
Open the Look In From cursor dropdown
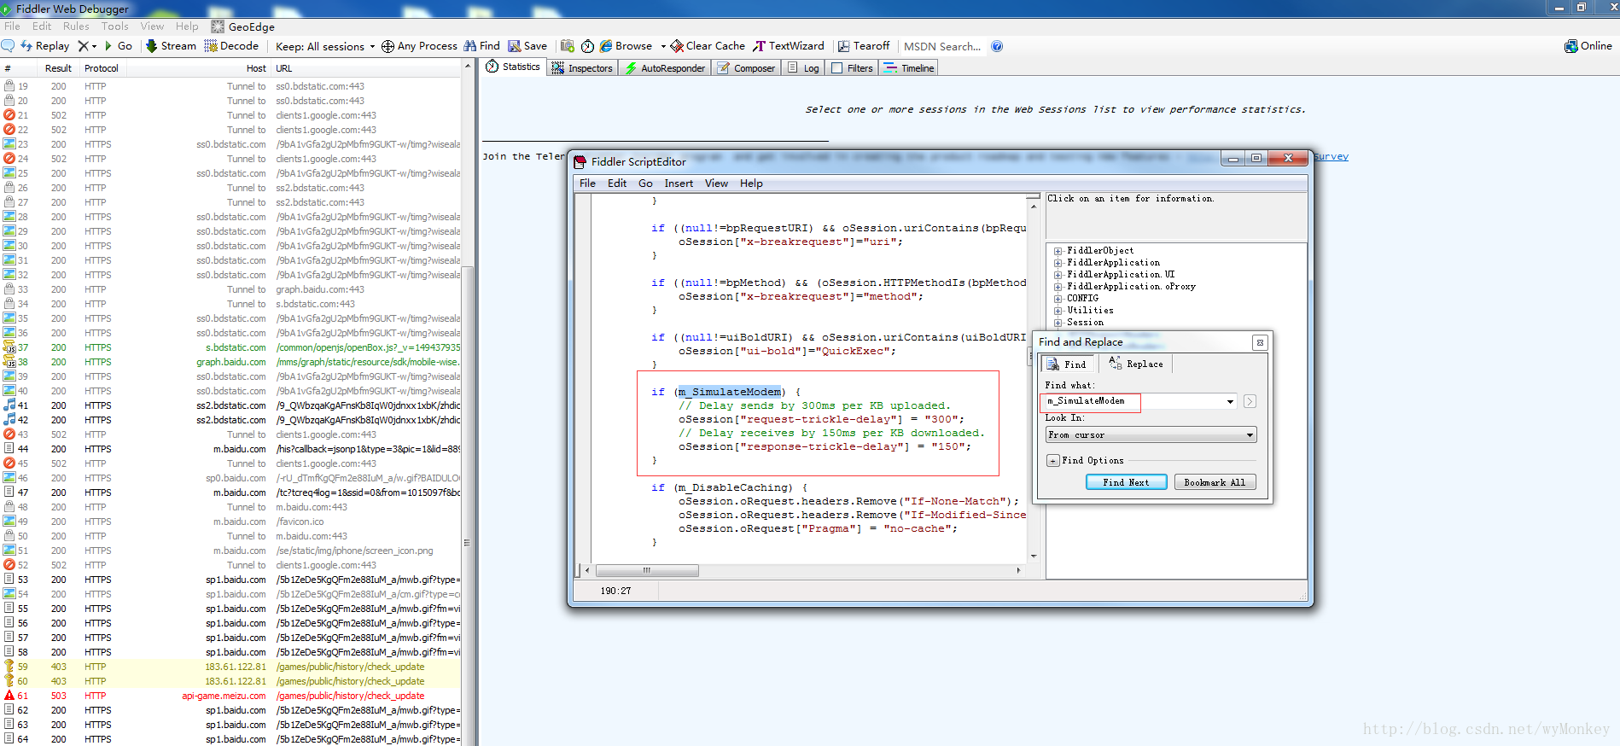[x=1151, y=435]
